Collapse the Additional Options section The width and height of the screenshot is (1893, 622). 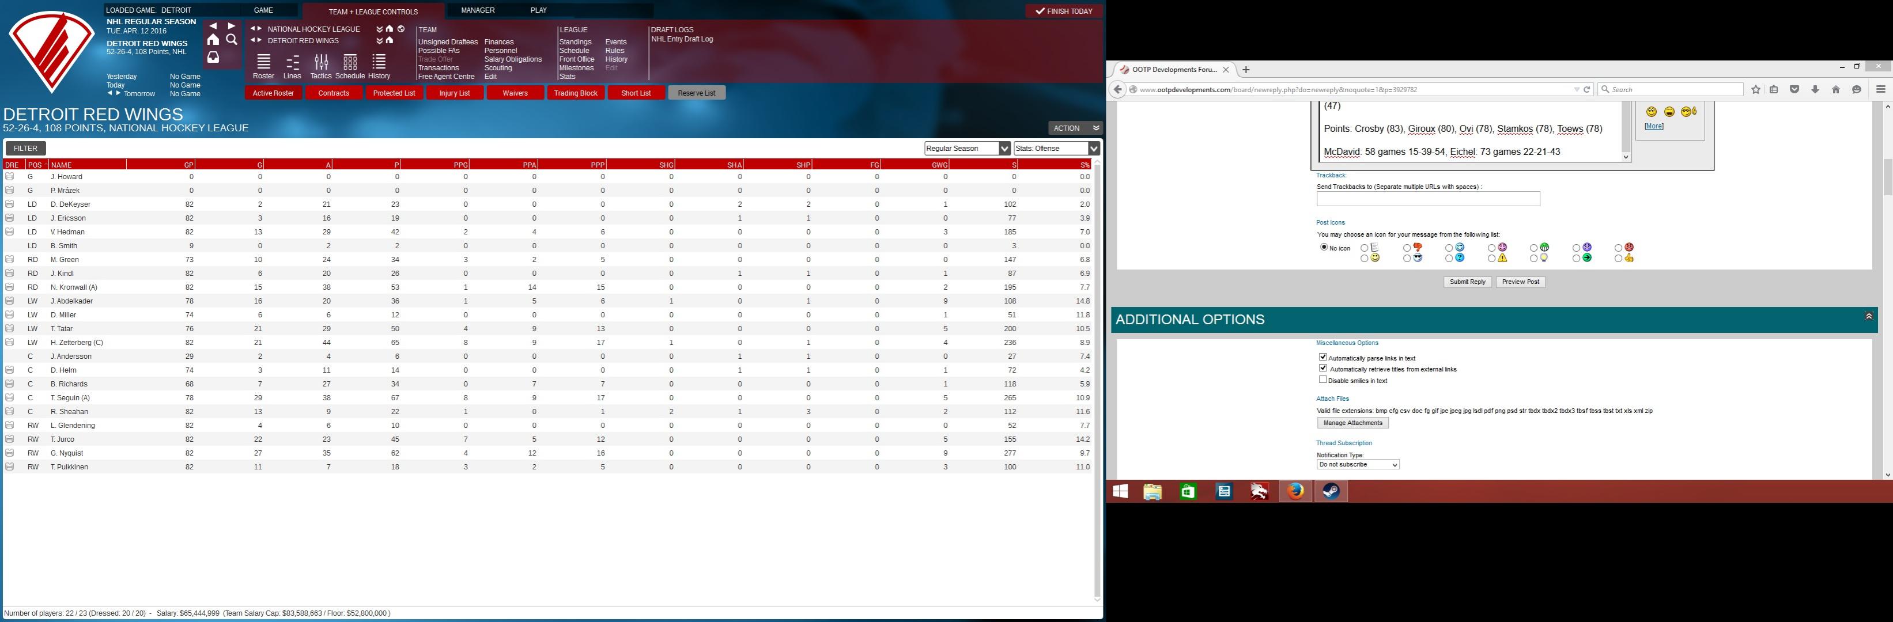1869,317
